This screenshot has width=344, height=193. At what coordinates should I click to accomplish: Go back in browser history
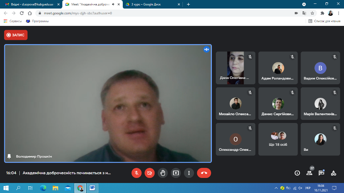click(x=6, y=13)
